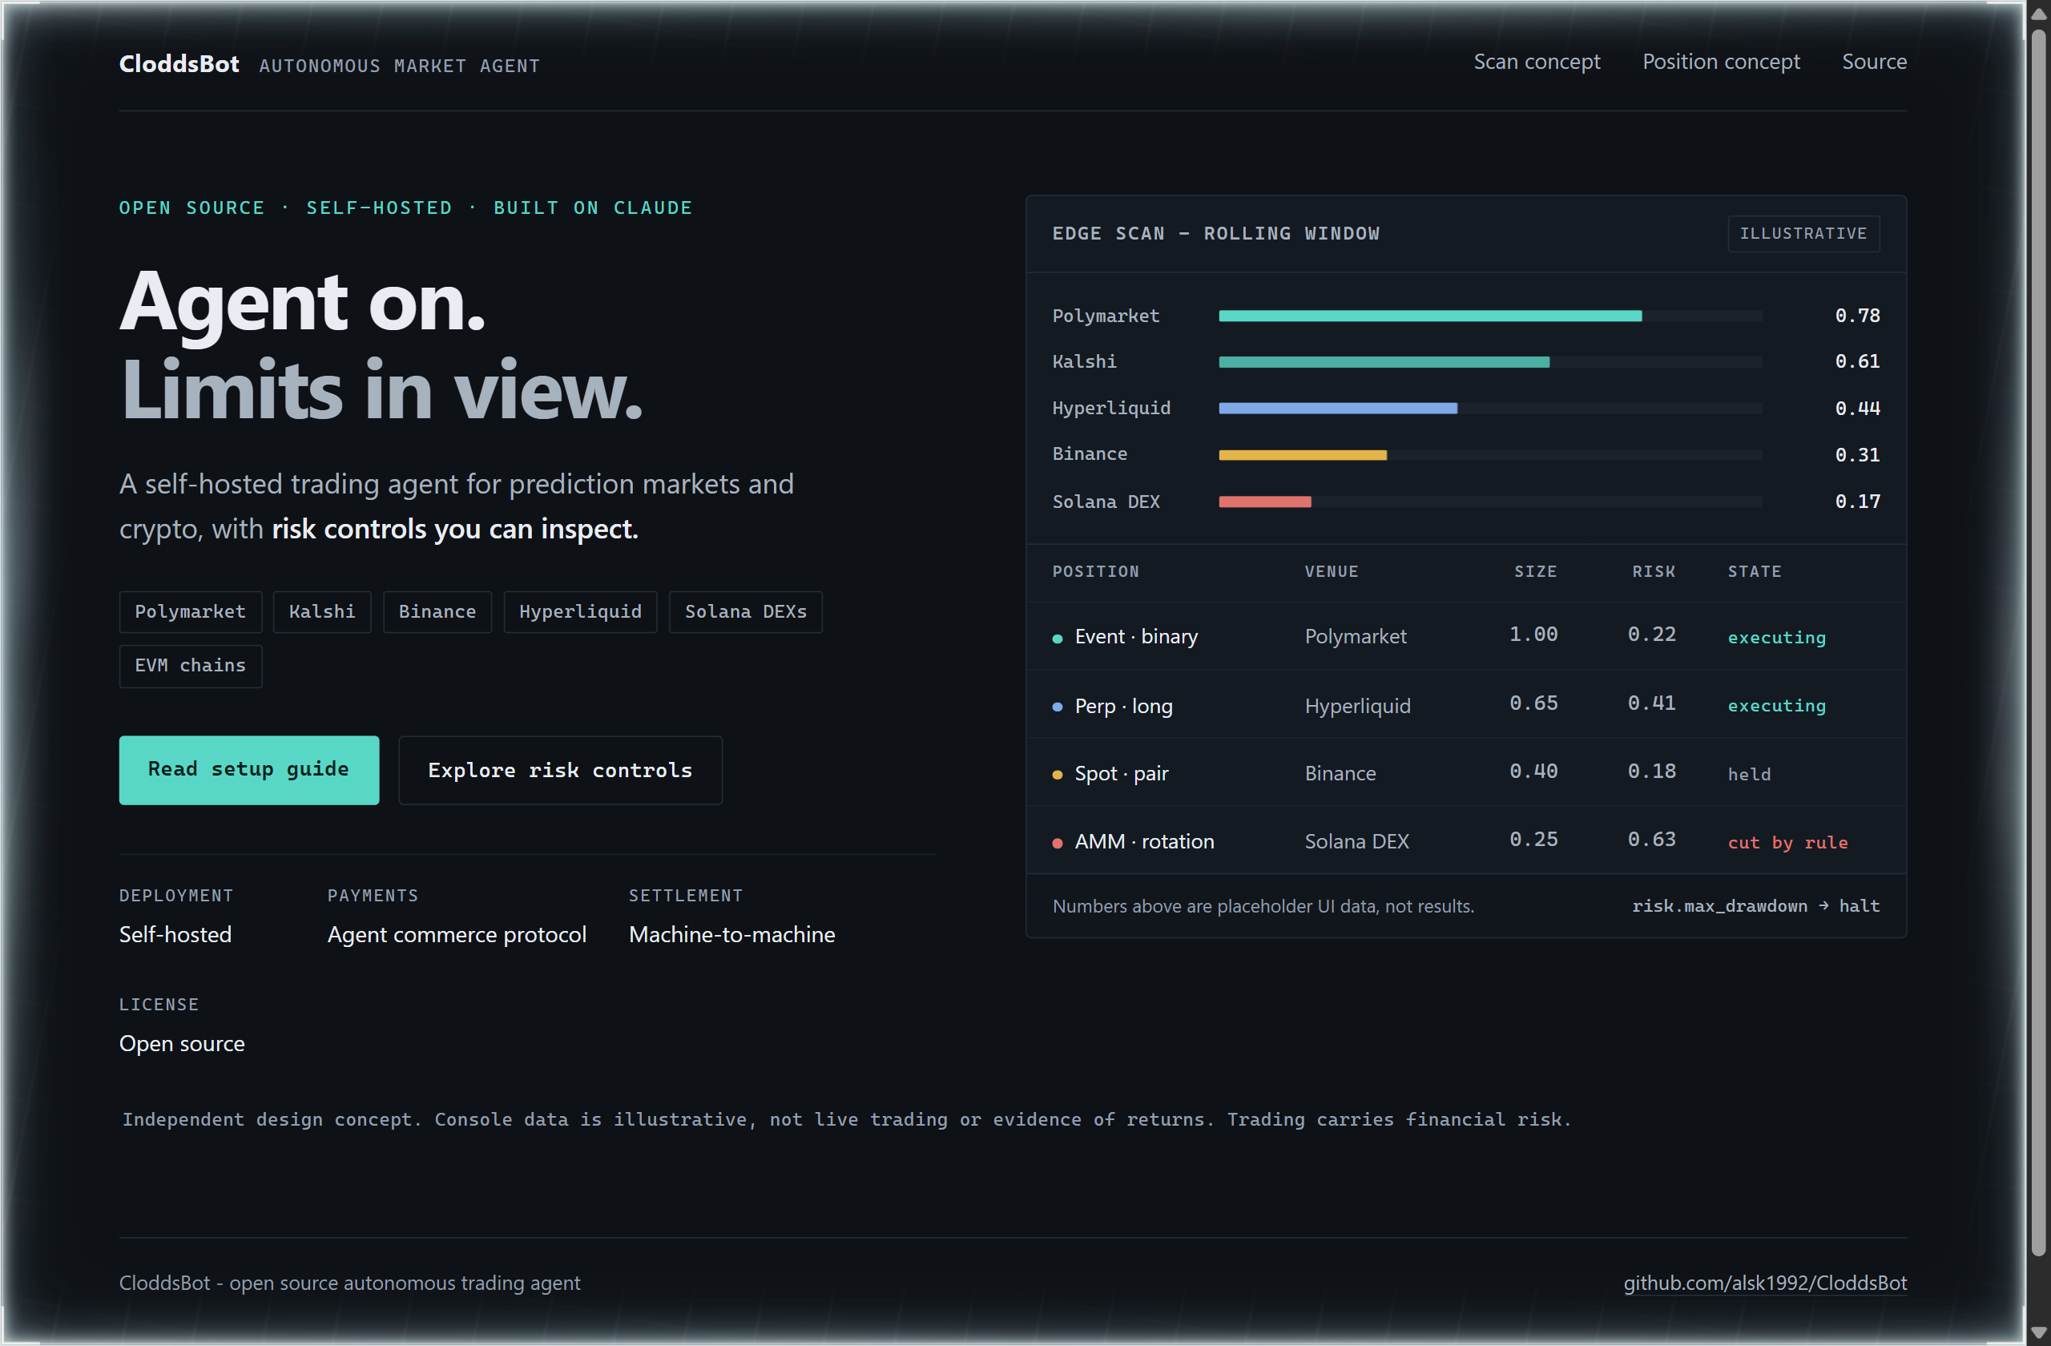The image size is (2051, 1346).
Task: Click the blue dot beside Perp · long
Action: click(1058, 707)
